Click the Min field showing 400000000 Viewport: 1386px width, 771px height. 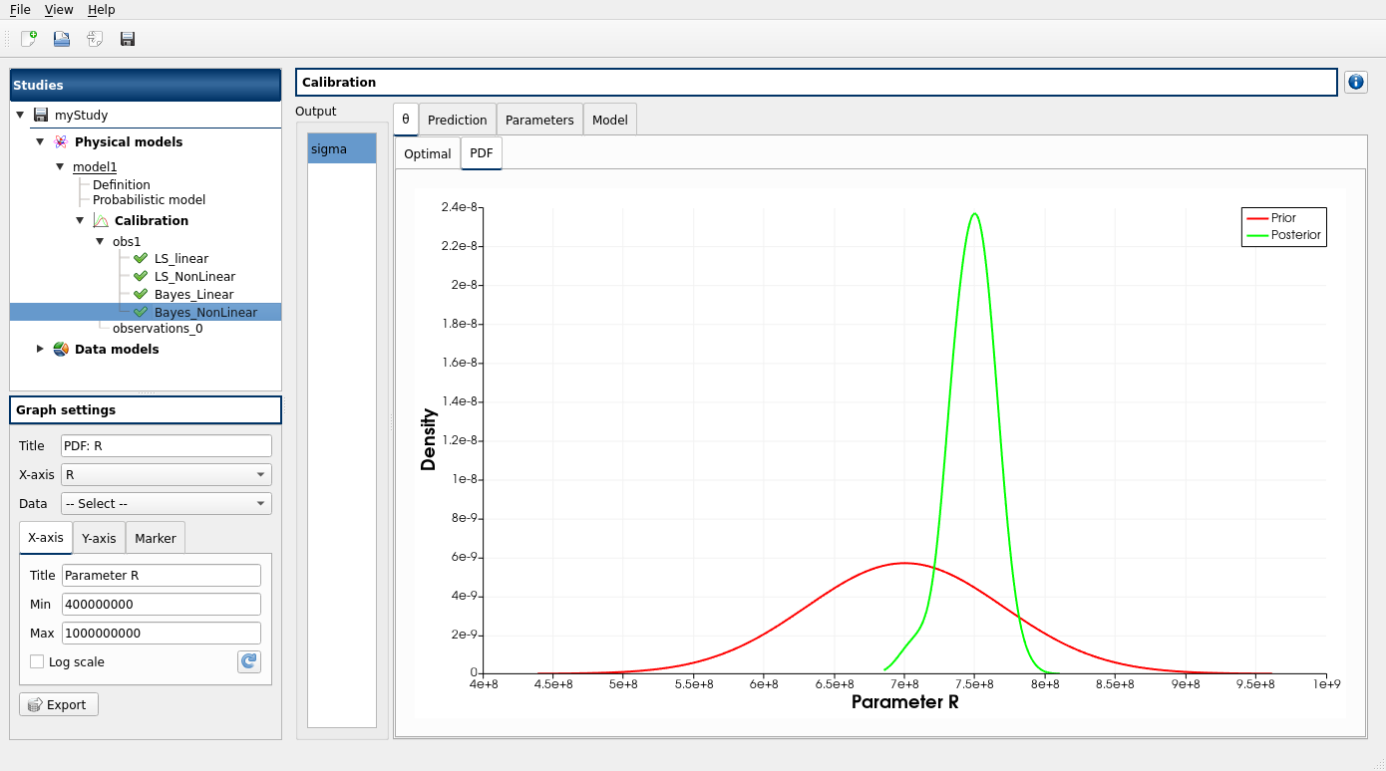coord(162,604)
